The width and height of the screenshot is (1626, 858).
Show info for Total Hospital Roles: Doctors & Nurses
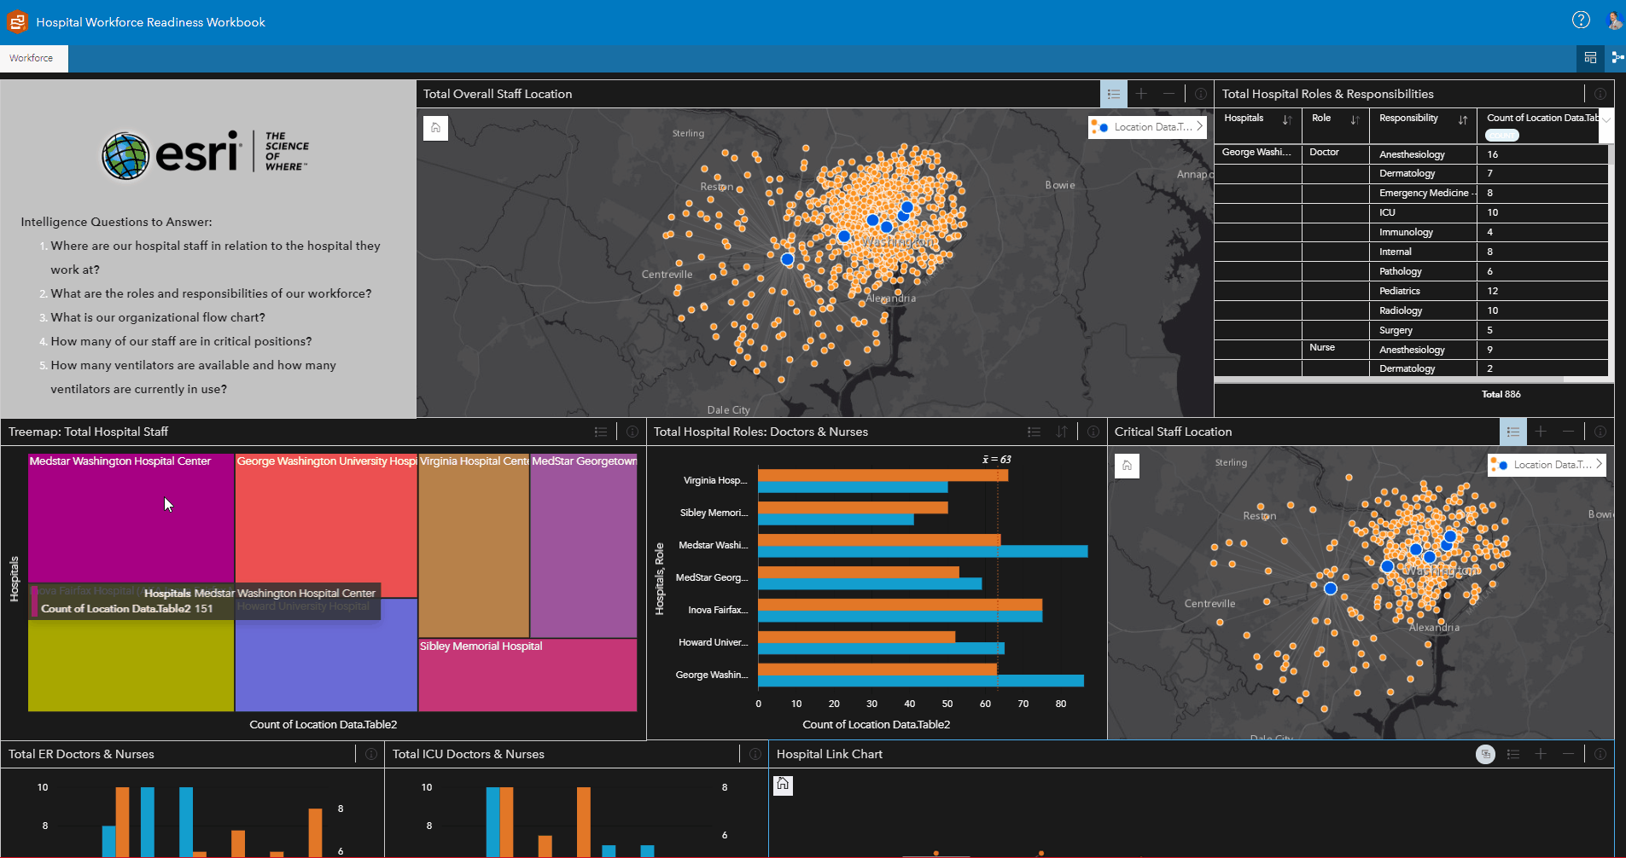pyautogui.click(x=1093, y=432)
